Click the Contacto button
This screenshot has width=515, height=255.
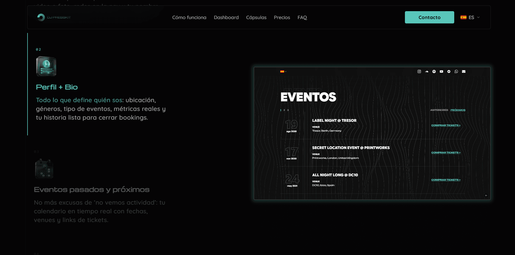click(429, 17)
